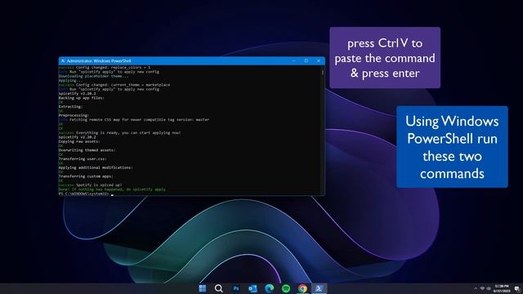Screen dimensions: 523x294
Task: Show hidden system tray icons
Action: (x=476, y=288)
